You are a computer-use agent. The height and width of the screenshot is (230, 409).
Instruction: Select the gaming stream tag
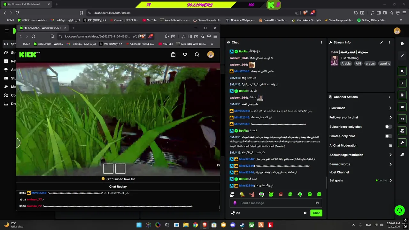(x=385, y=64)
